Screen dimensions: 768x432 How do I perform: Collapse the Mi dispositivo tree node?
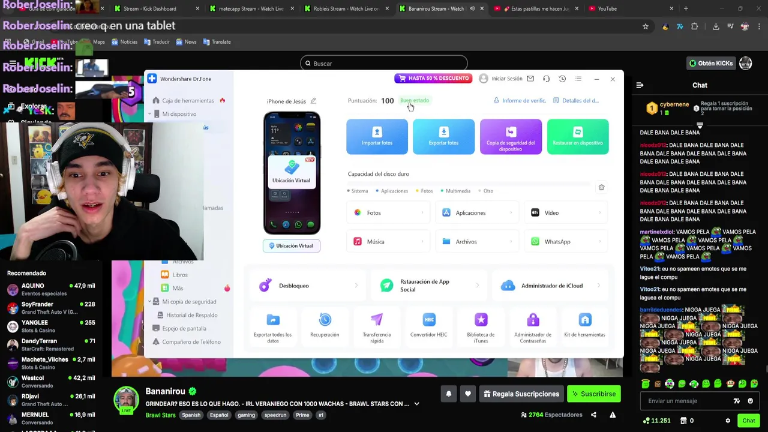150,114
